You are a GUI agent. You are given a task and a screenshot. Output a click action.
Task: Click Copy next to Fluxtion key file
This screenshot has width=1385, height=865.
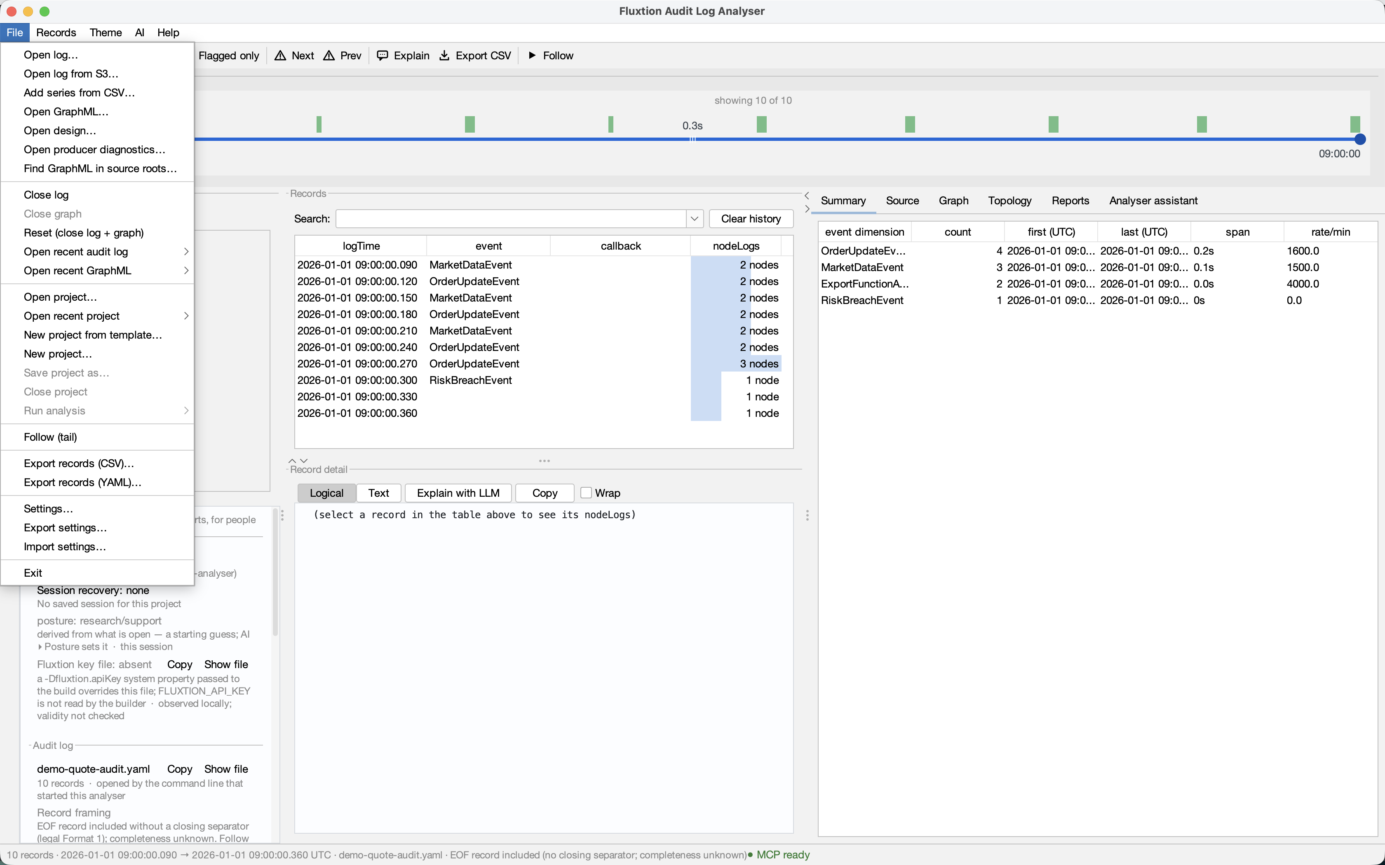179,664
